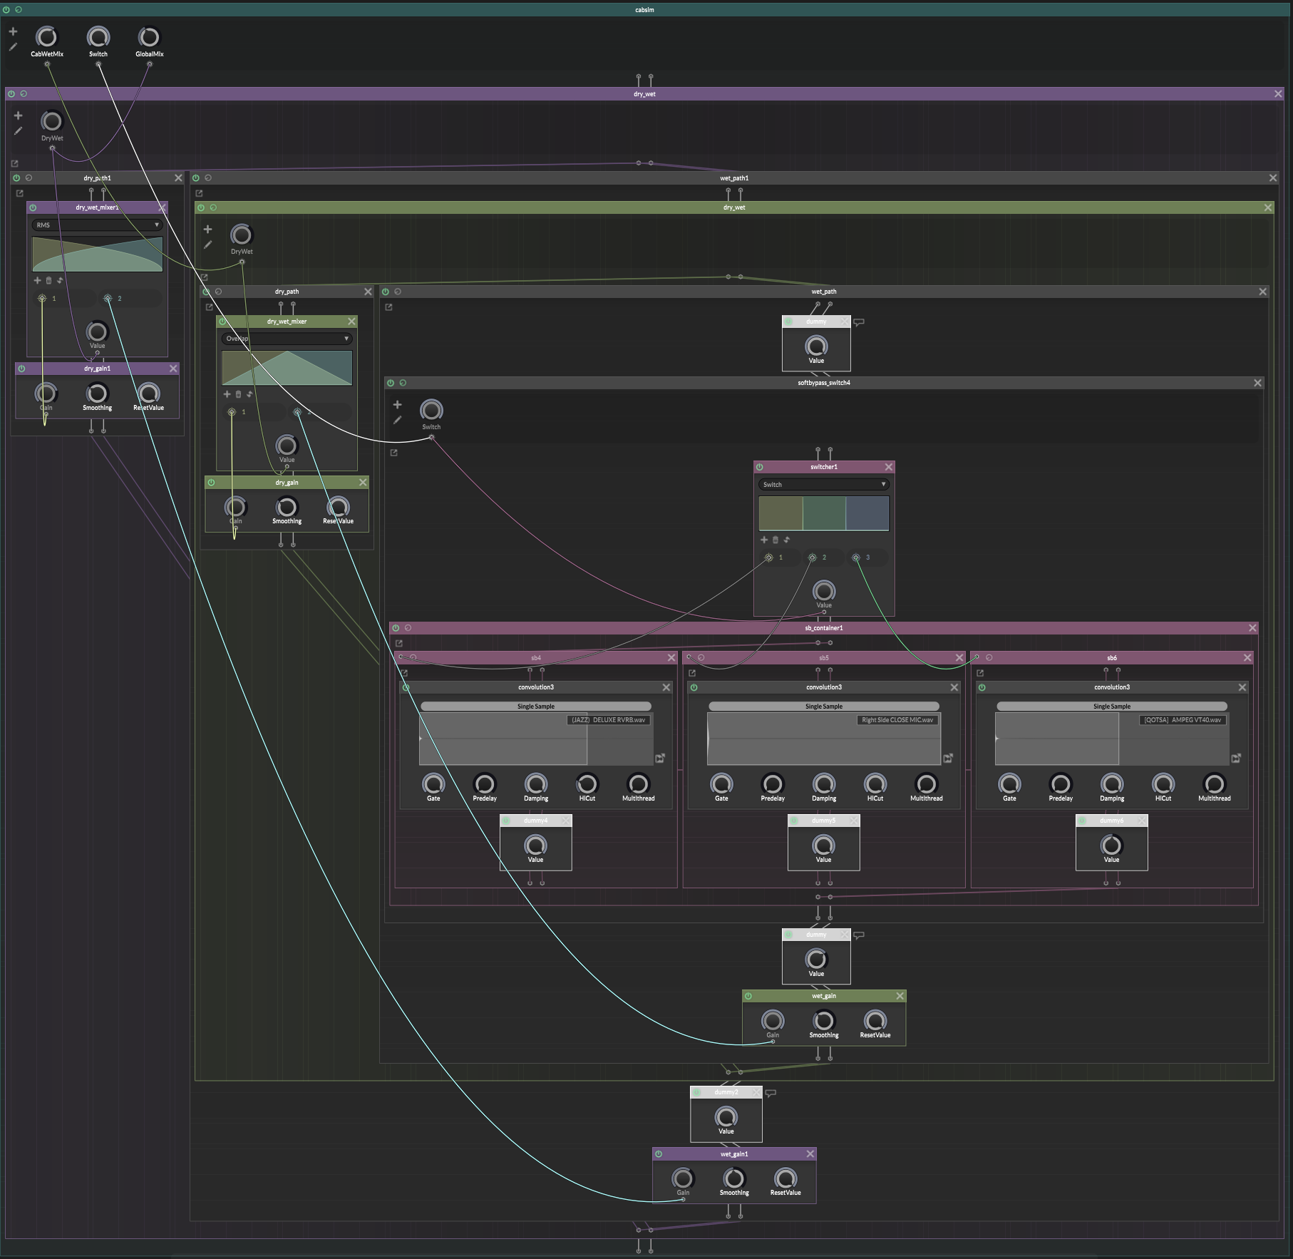Bypass the dry_gain node with its power button
This screenshot has width=1293, height=1259.
pos(211,483)
